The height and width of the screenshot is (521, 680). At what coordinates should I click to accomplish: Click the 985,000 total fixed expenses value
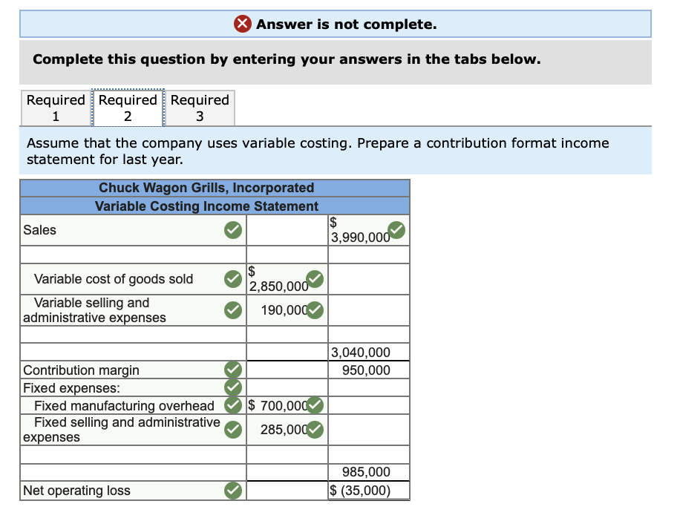coord(369,472)
